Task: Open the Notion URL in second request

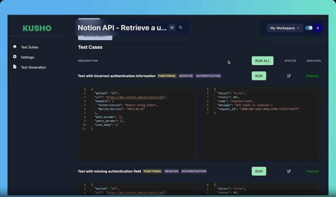Action: [136, 193]
